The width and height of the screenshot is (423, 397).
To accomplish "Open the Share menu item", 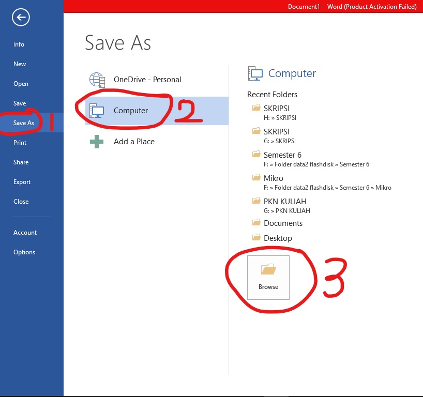I will pos(21,162).
